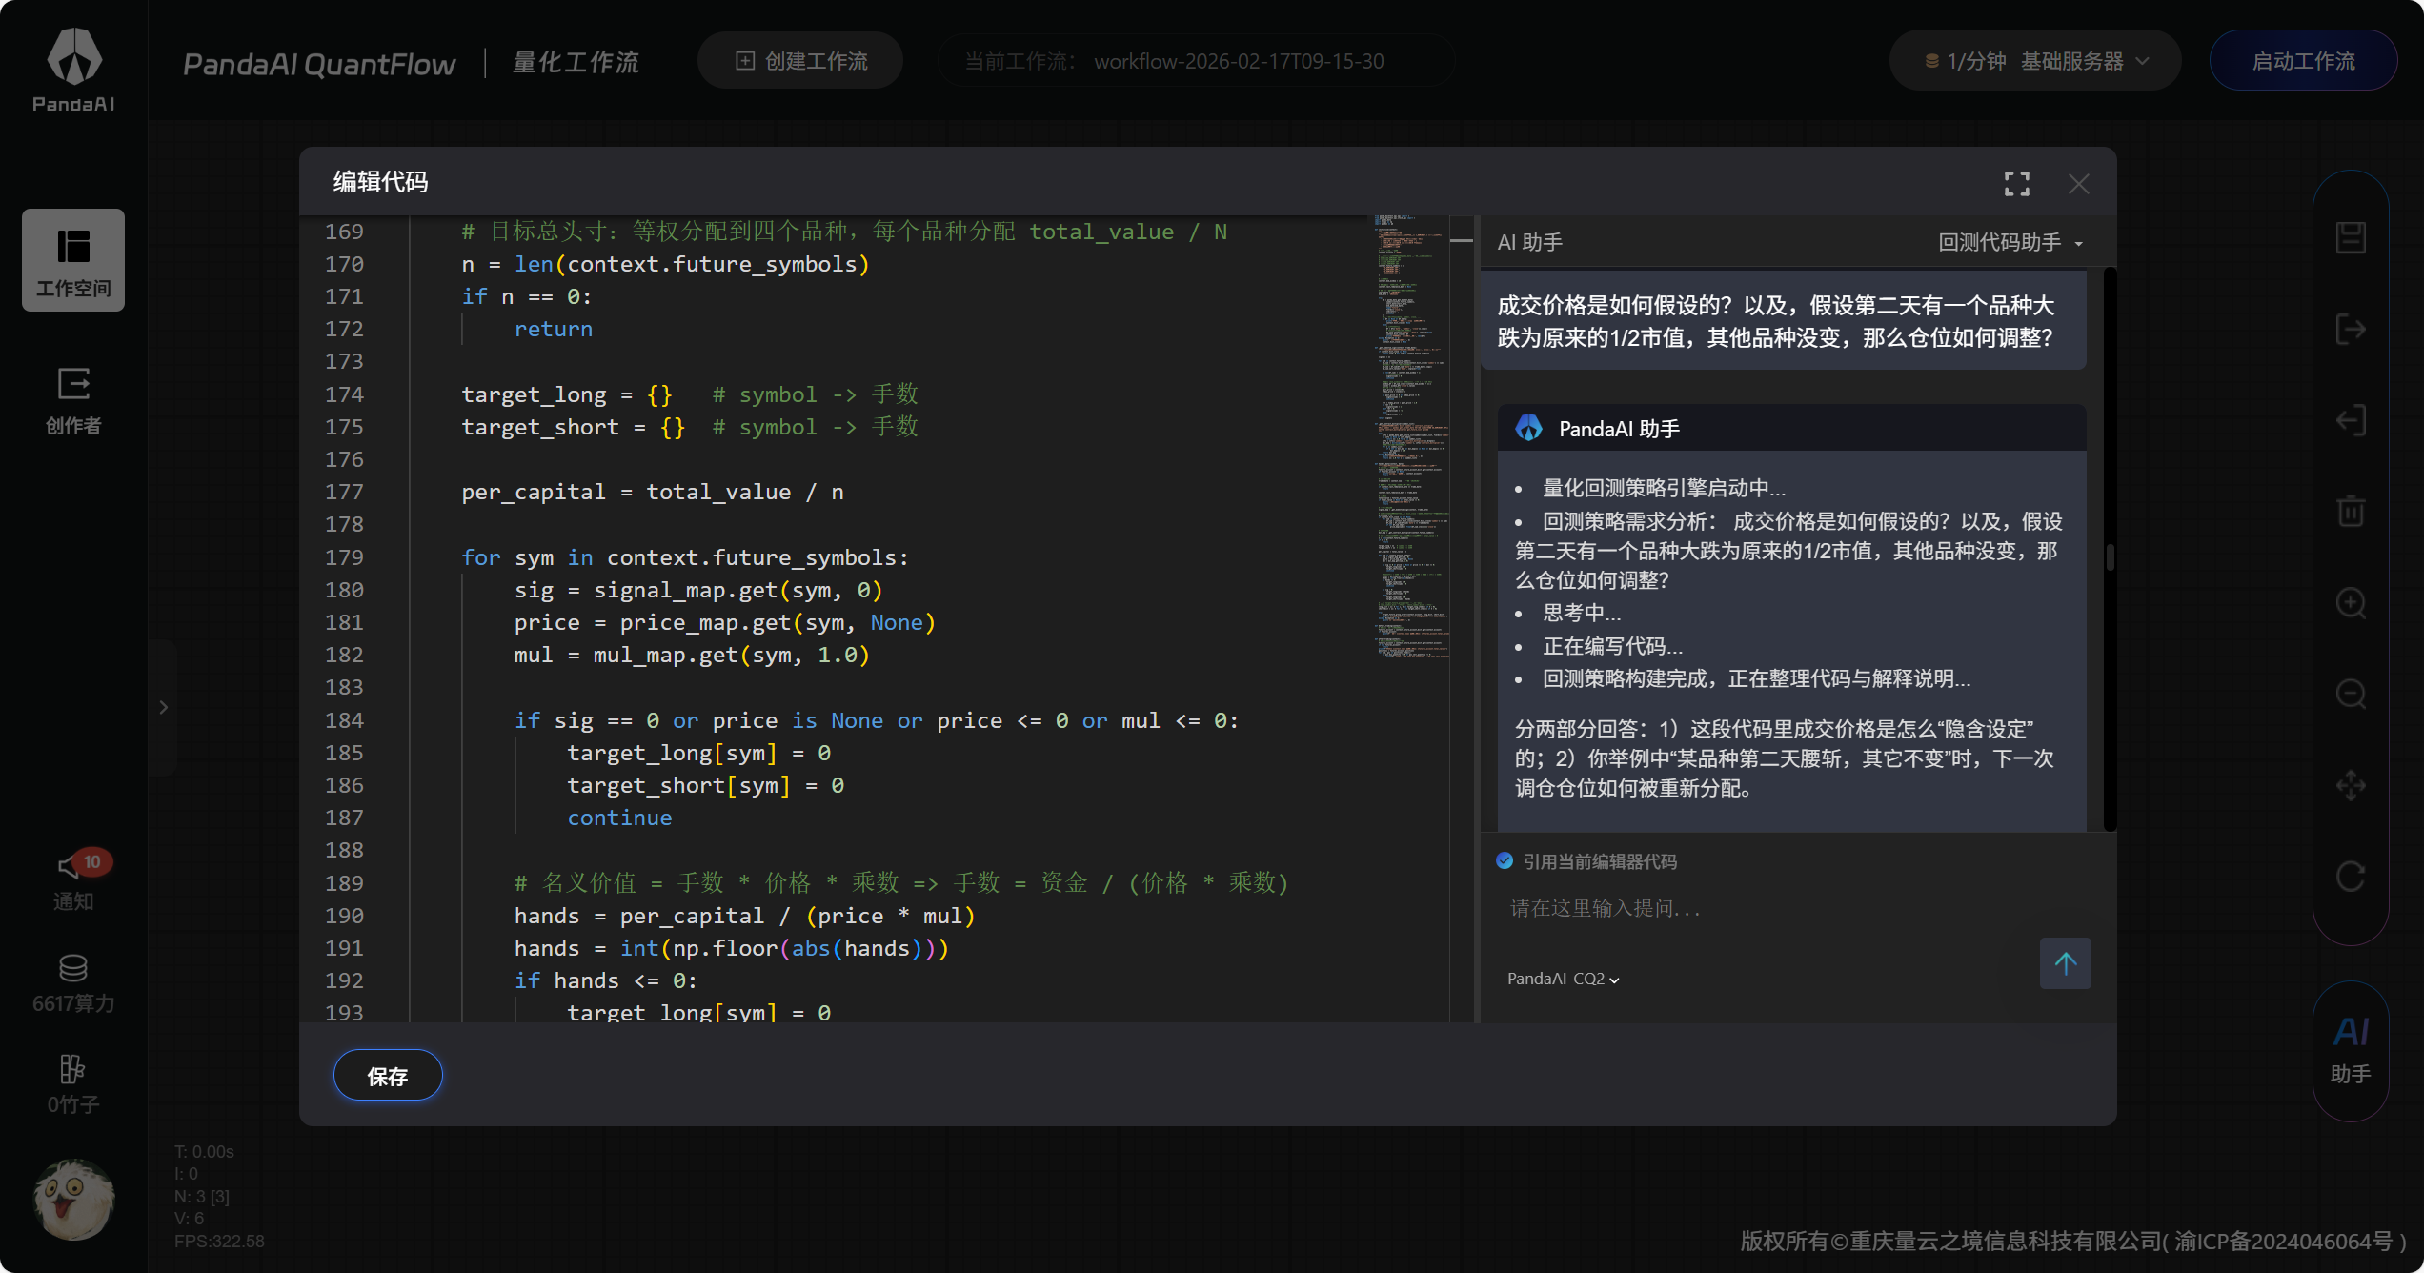Click the 保存 save button

[x=388, y=1076]
